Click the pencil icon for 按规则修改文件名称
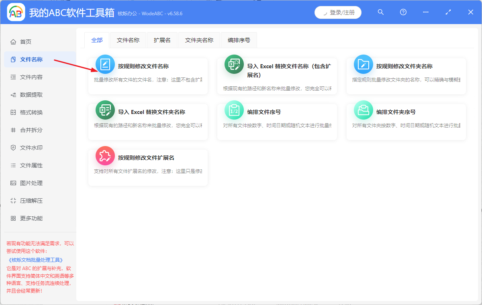 (x=105, y=64)
